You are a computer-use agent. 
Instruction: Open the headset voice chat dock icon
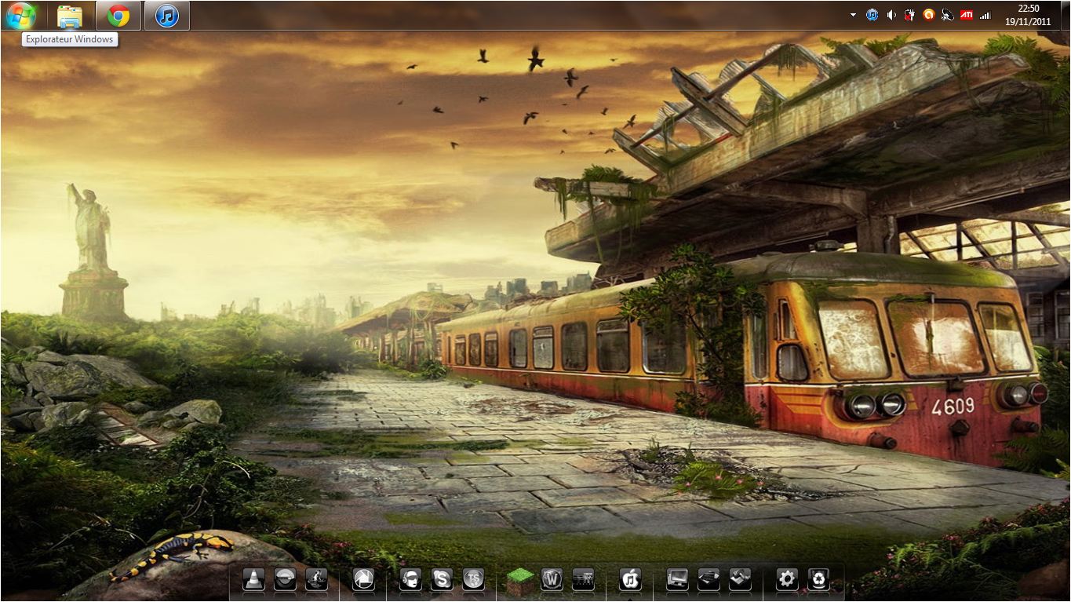(x=410, y=579)
